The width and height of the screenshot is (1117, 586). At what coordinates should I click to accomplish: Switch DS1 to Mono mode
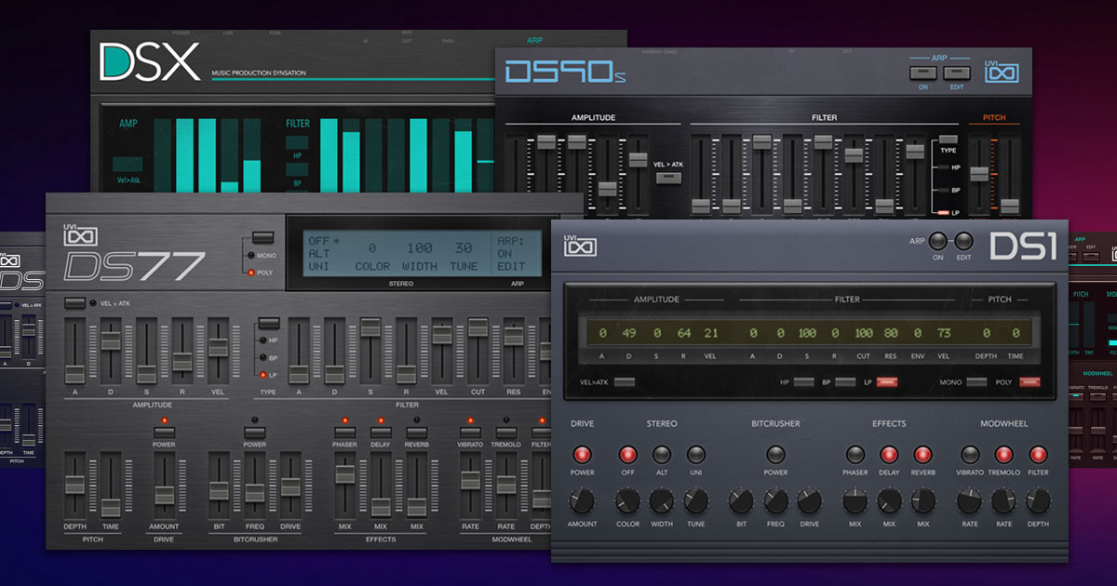pyautogui.click(x=976, y=382)
